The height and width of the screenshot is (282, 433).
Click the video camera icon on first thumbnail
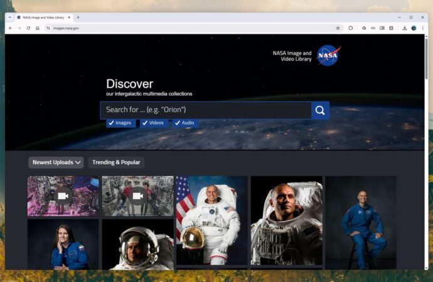[x=63, y=196]
